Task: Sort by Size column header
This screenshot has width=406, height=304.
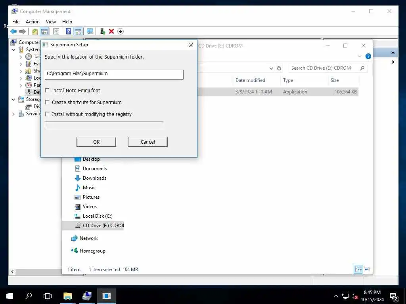Action: pos(335,80)
